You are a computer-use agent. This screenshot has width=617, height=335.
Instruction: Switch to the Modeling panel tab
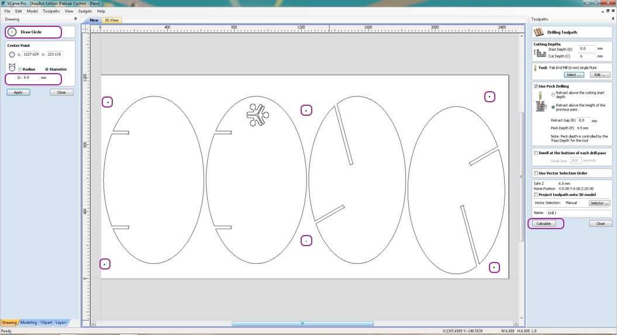click(x=28, y=322)
